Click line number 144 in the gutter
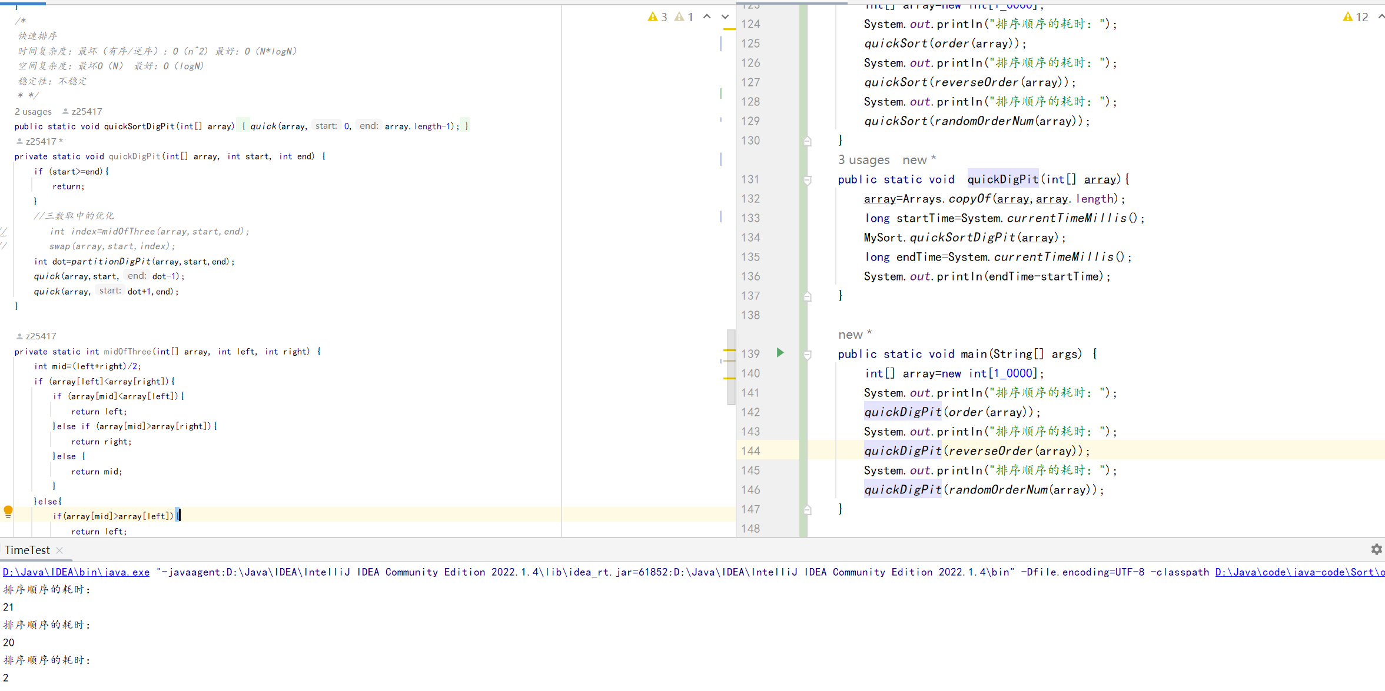Viewport: 1385px width, 691px height. pyautogui.click(x=750, y=451)
